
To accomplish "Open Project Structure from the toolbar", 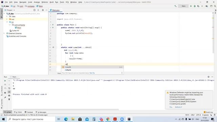I will (x=206, y=6).
